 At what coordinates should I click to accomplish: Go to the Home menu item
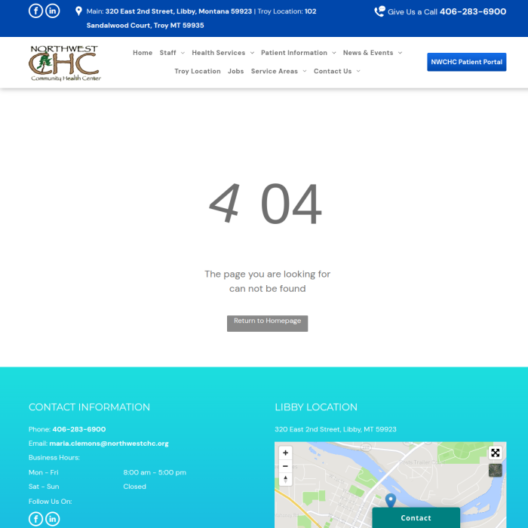143,53
